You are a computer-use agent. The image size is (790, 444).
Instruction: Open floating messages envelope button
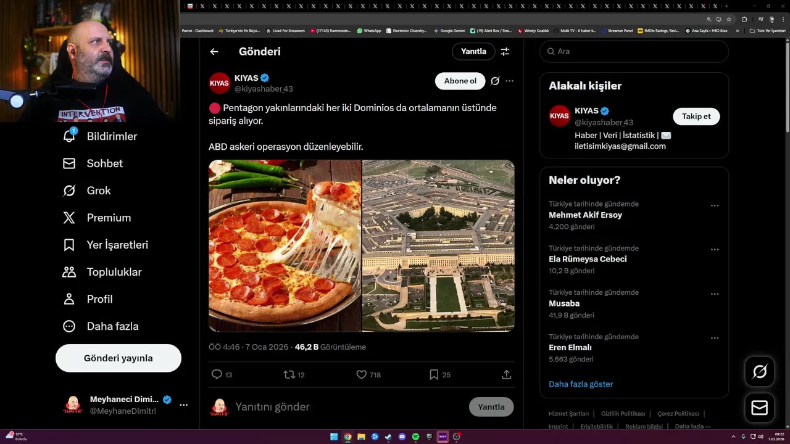[760, 408]
